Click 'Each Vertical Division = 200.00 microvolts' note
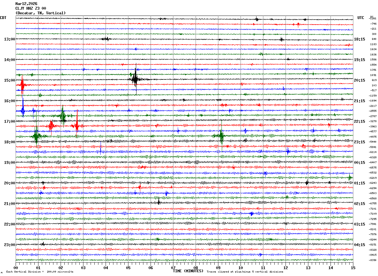378x276 pixels. coord(40,272)
